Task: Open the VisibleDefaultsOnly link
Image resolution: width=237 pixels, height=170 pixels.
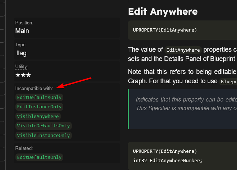Action: click(43, 126)
